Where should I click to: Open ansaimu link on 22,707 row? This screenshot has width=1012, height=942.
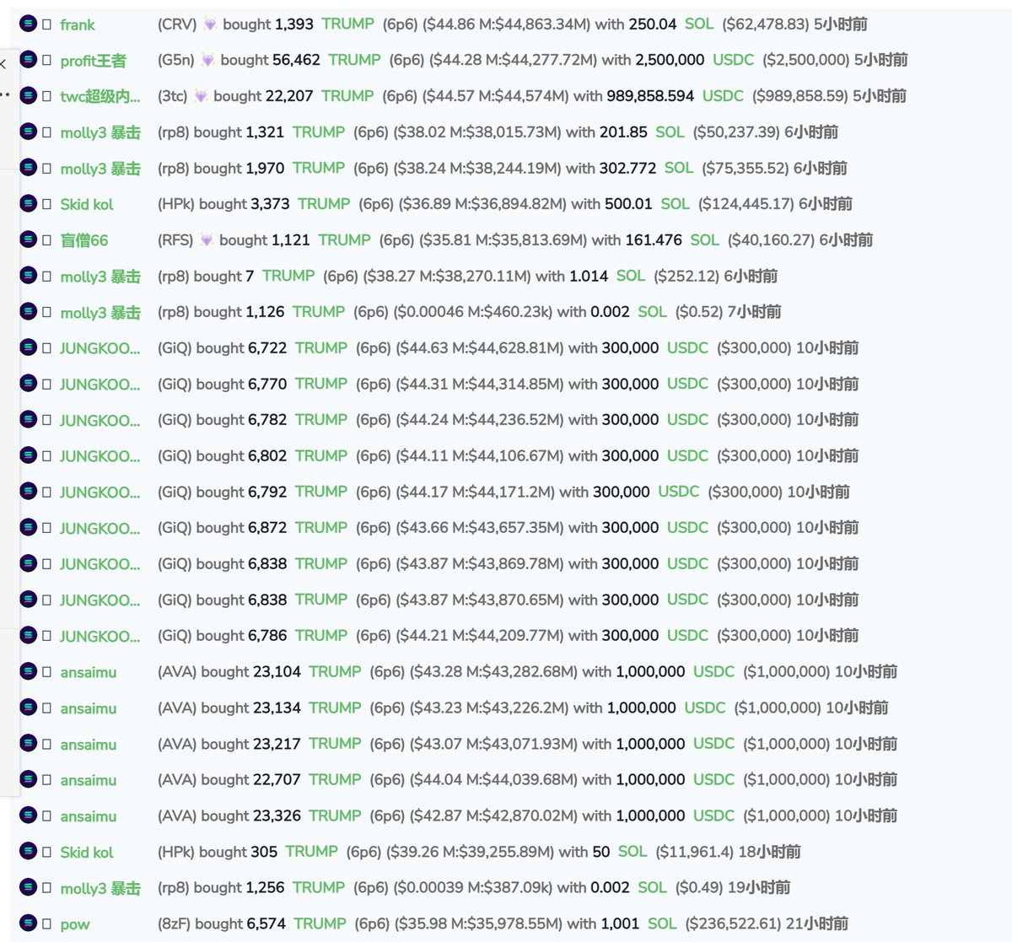pyautogui.click(x=89, y=781)
